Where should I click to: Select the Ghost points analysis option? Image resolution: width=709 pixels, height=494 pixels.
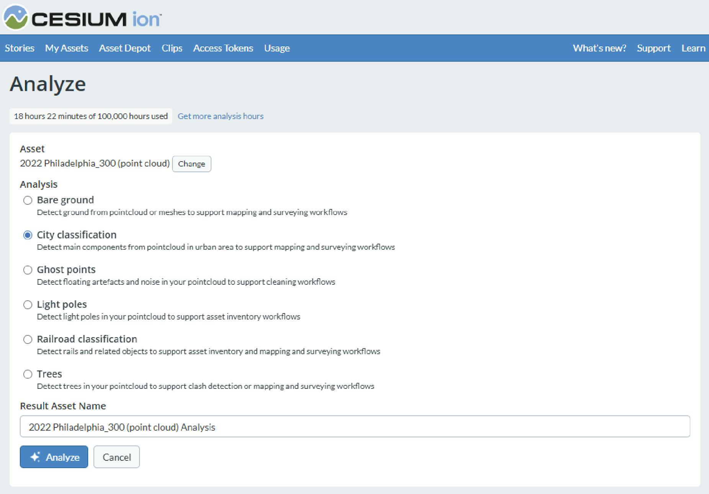click(27, 270)
